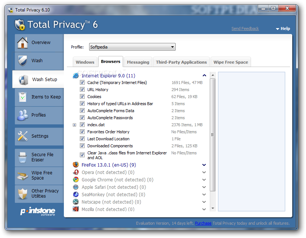
Task: Toggle Last Download Location checkbox
Action: [x=82, y=139]
